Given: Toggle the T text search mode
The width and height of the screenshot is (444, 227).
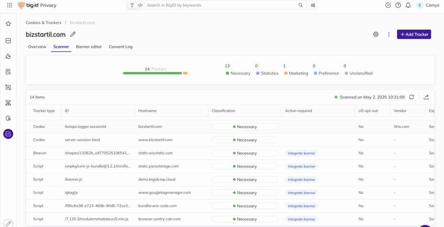Looking at the screenshot, I should 132,5.
